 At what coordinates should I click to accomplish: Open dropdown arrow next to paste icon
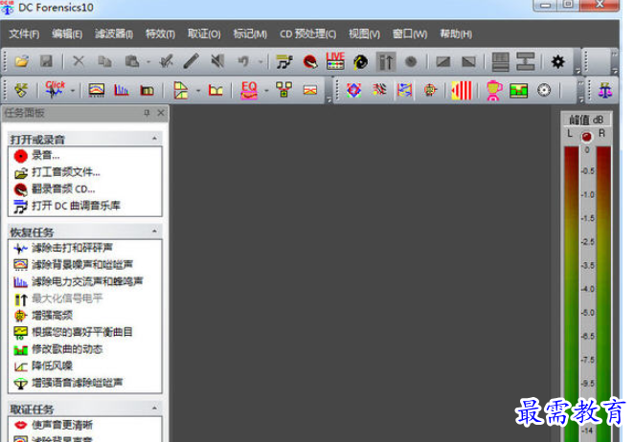(x=148, y=62)
